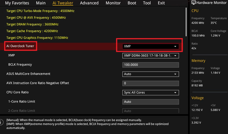This screenshot has height=134, width=228.
Task: Click the memory frequency 2133 MHz value
Action: tap(198, 73)
